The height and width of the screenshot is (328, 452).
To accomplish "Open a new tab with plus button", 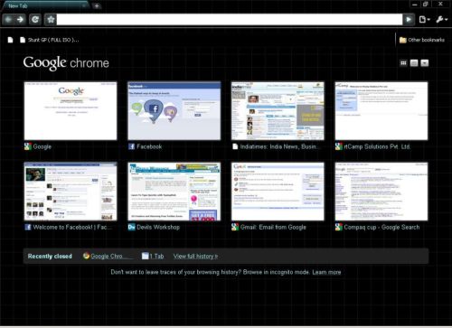I will coord(97,5).
